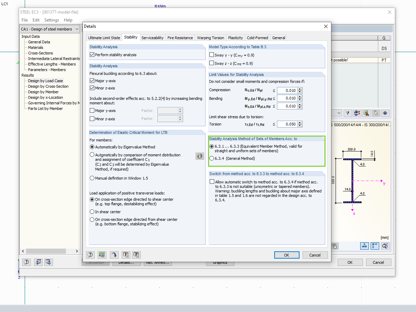Increase Torsion limit value using spinner
The width and height of the screenshot is (416, 312).
(300, 122)
